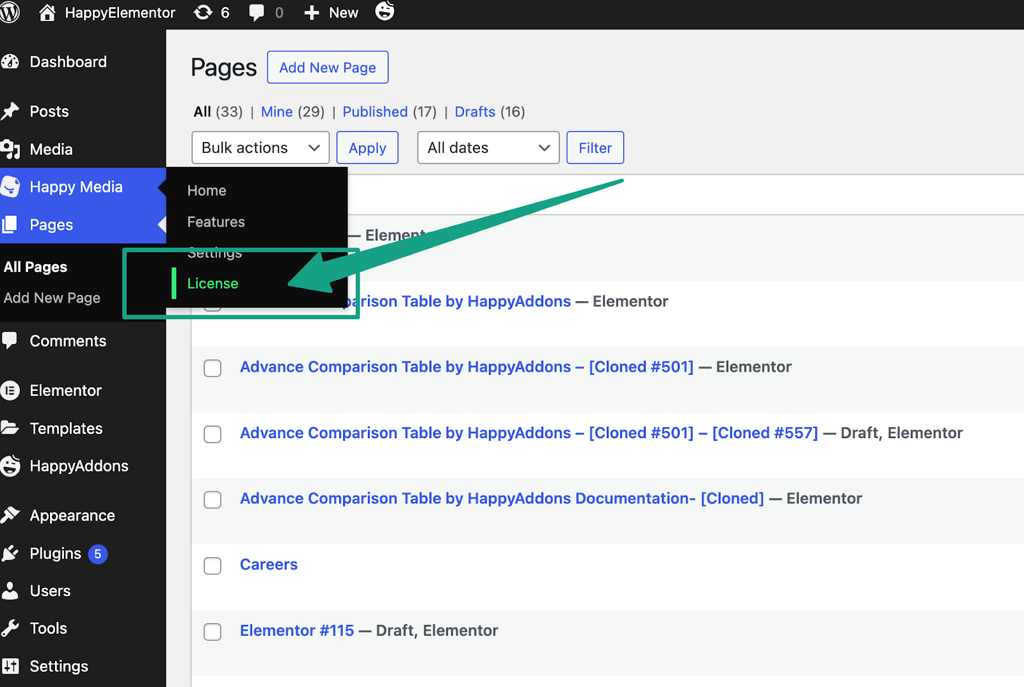Click the Comments bubble sidebar icon
1024x687 pixels.
pyautogui.click(x=10, y=340)
